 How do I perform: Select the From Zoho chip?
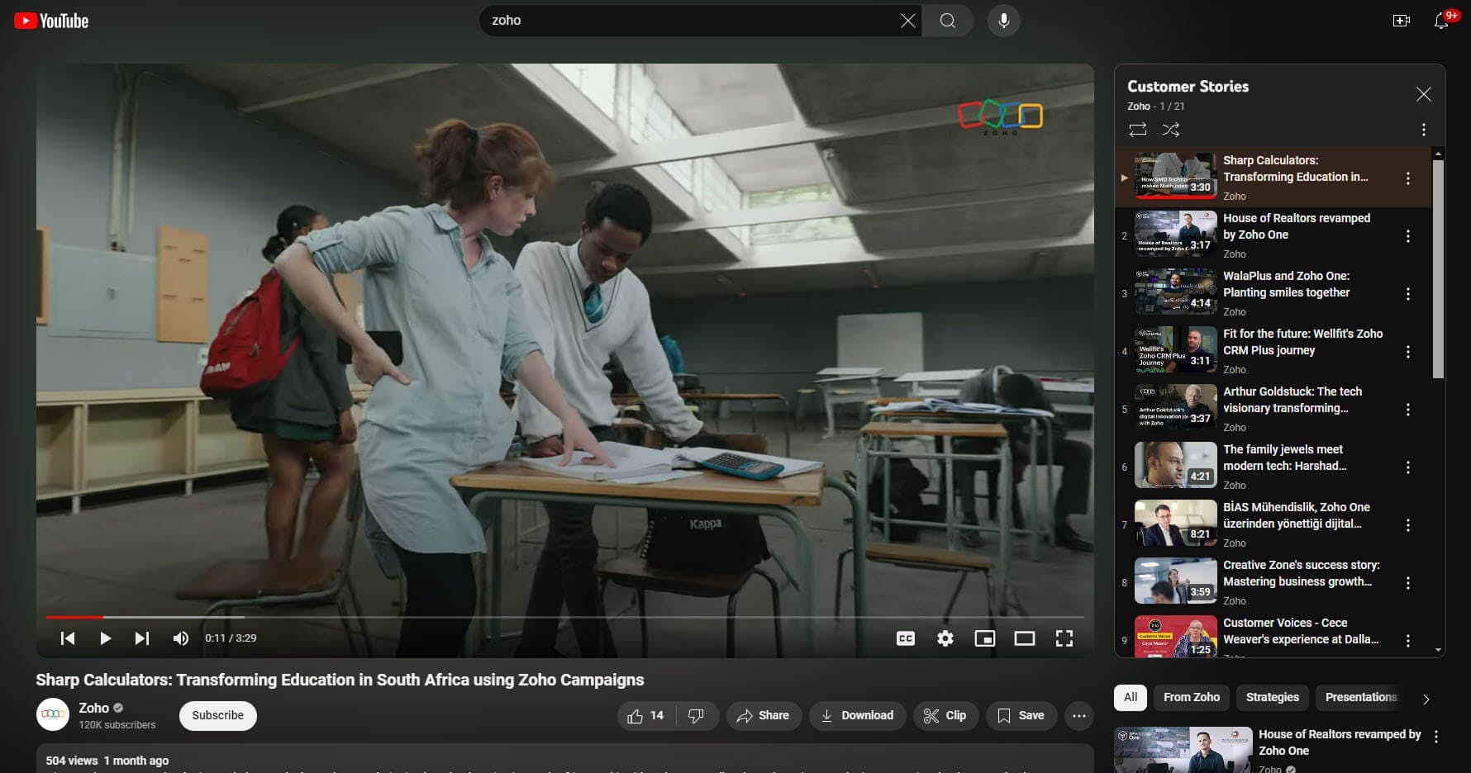(x=1192, y=697)
